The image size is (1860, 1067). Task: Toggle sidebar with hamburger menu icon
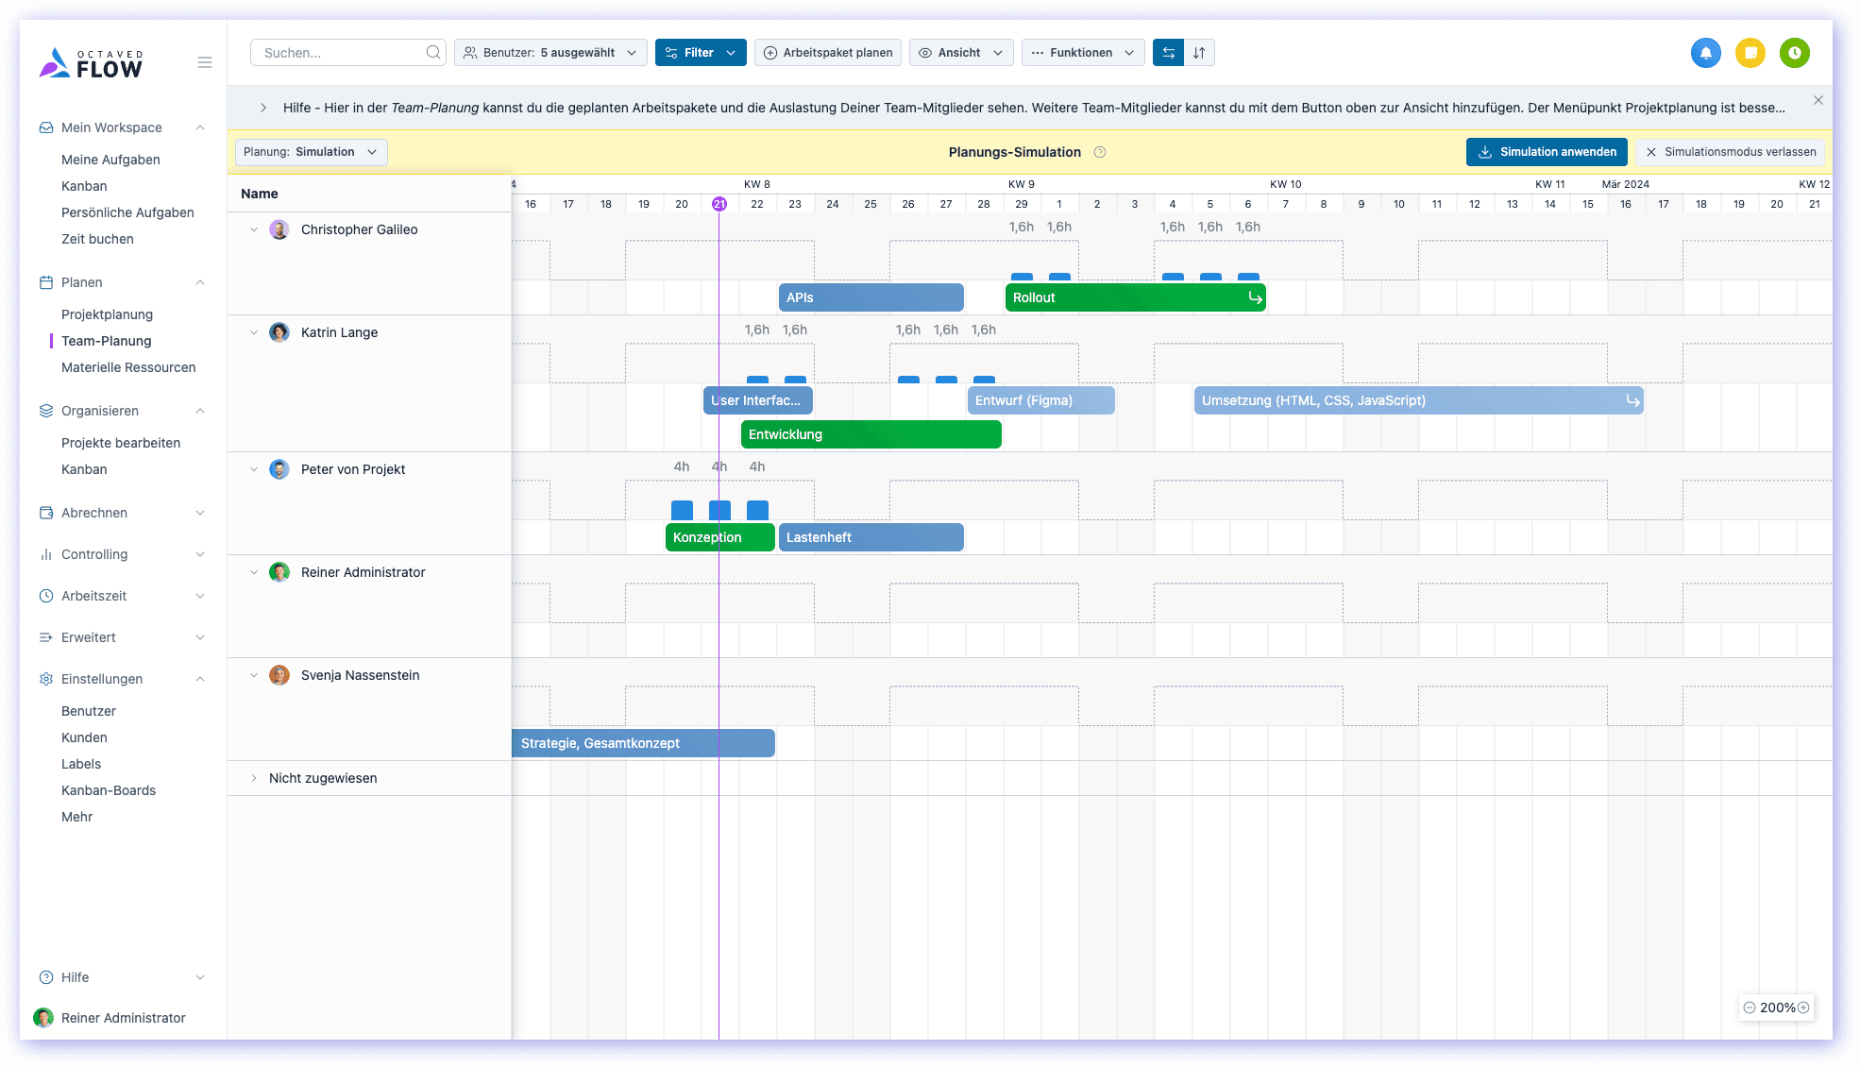click(205, 62)
